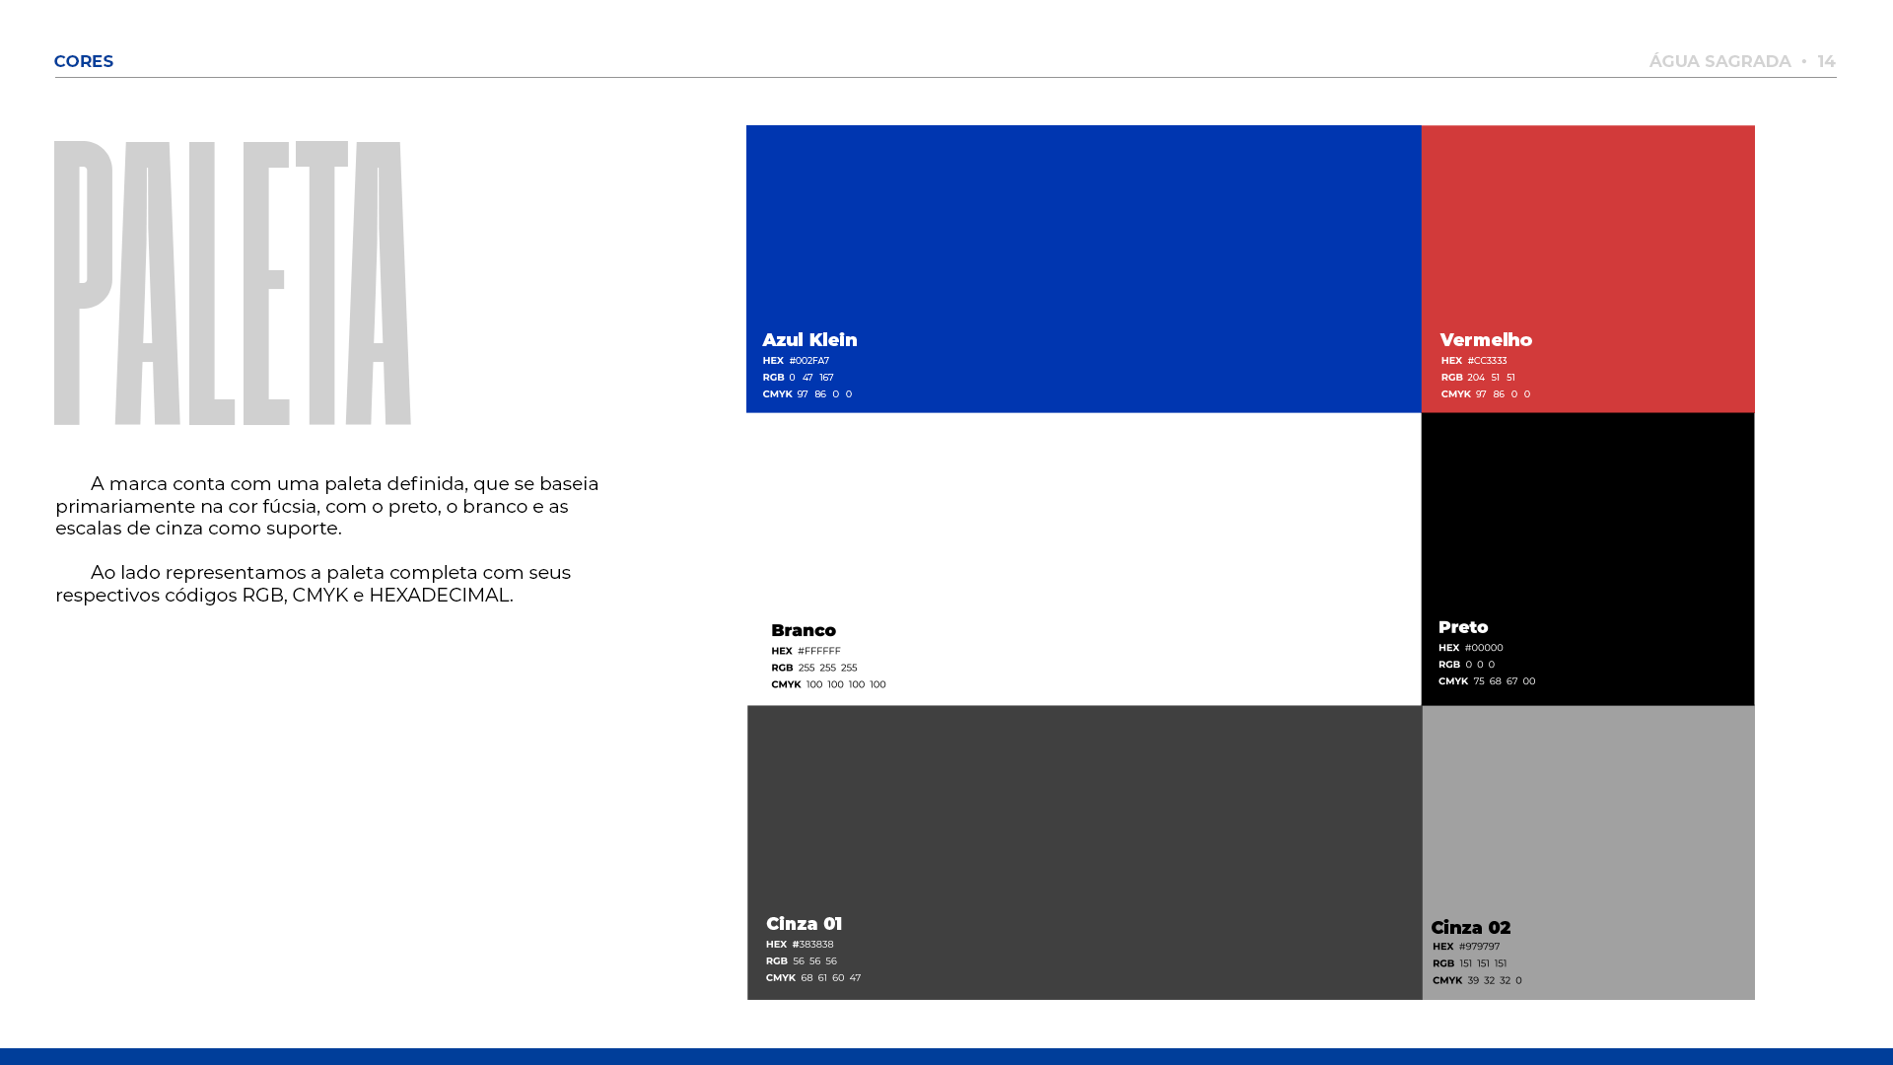Click the CMYK value 100 100 100 100
The image size is (1893, 1065).
(846, 684)
